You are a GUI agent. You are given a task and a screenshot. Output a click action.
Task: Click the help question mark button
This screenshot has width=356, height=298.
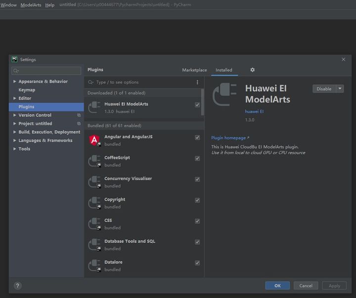pyautogui.click(x=17, y=286)
